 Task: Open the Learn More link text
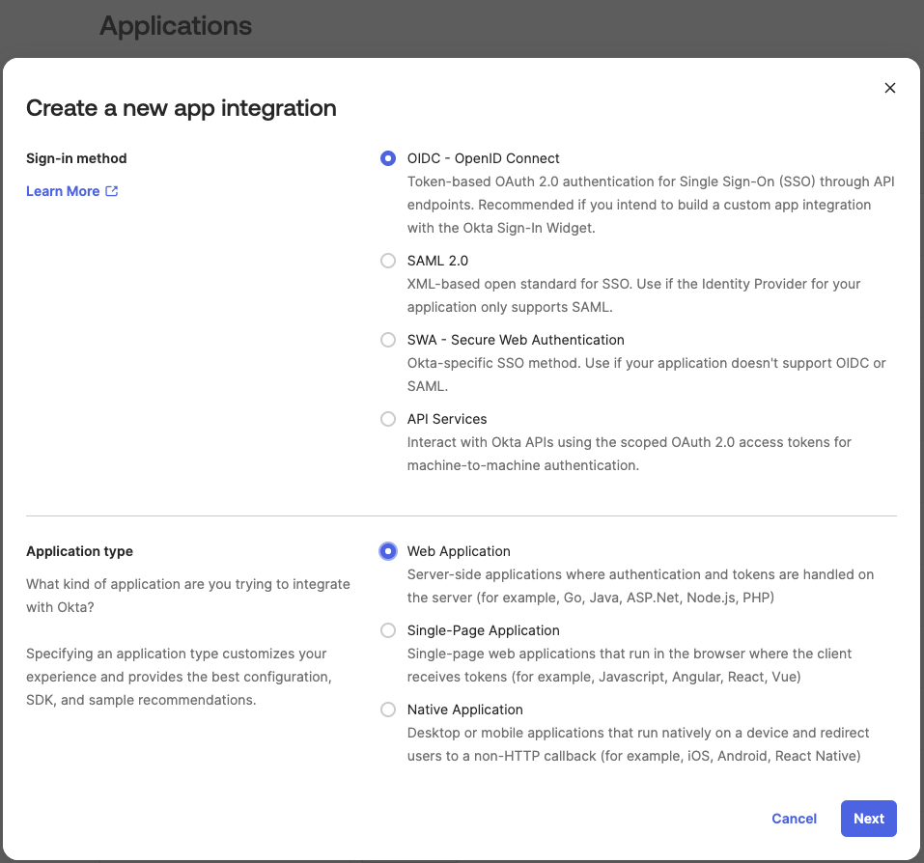(x=63, y=191)
